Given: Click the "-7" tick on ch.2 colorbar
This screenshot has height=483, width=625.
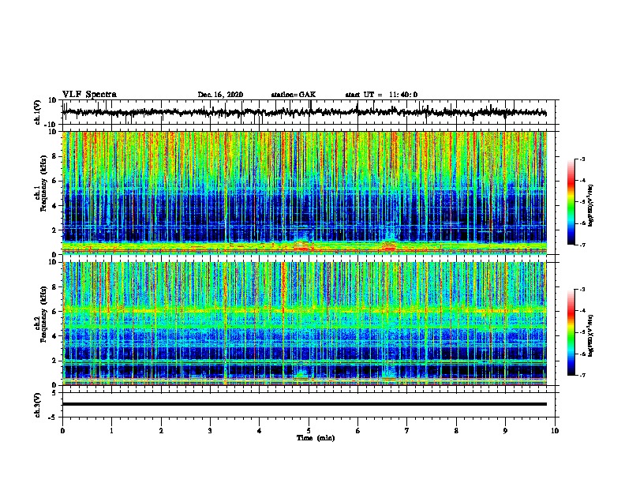Looking at the screenshot, I should pyautogui.click(x=582, y=375).
